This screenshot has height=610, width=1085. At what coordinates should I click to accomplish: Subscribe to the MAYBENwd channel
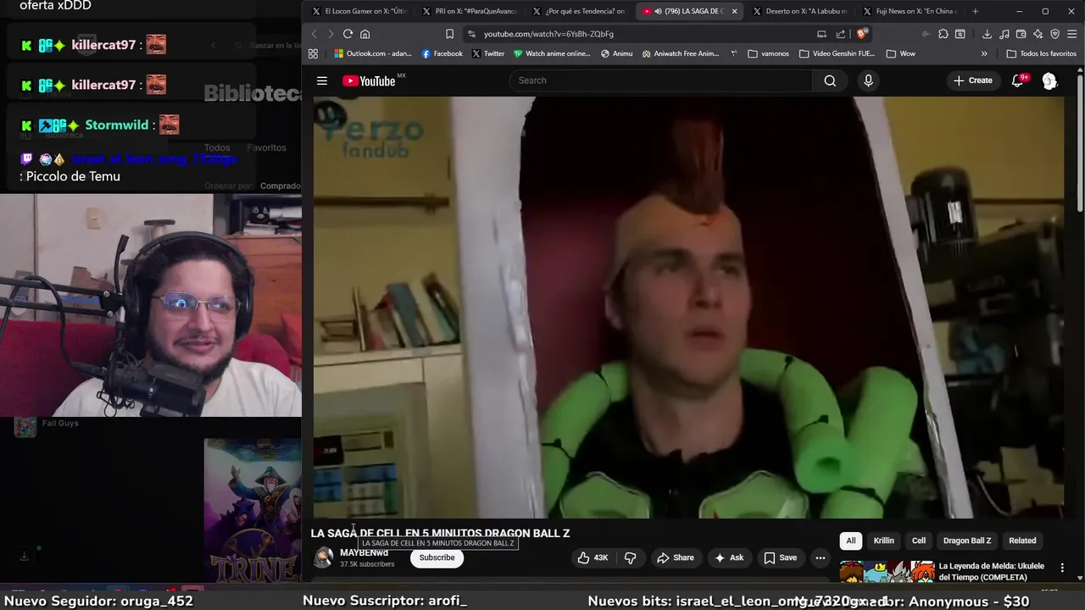click(x=437, y=557)
